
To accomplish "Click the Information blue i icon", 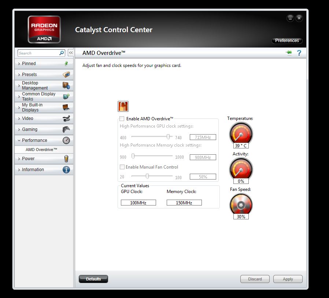I will pyautogui.click(x=66, y=170).
